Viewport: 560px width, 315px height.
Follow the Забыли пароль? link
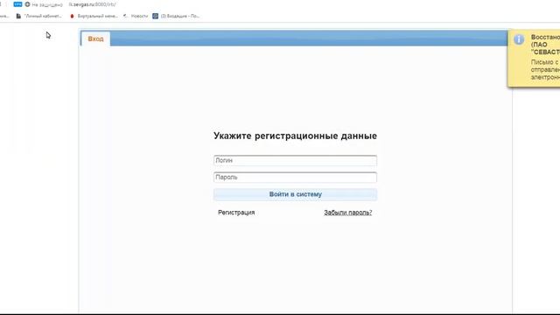point(348,213)
